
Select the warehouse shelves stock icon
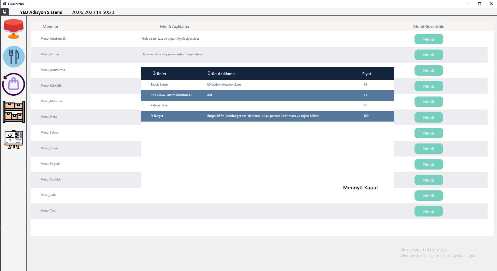tap(14, 112)
